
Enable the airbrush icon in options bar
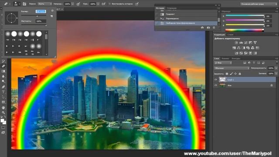pos(104,4)
